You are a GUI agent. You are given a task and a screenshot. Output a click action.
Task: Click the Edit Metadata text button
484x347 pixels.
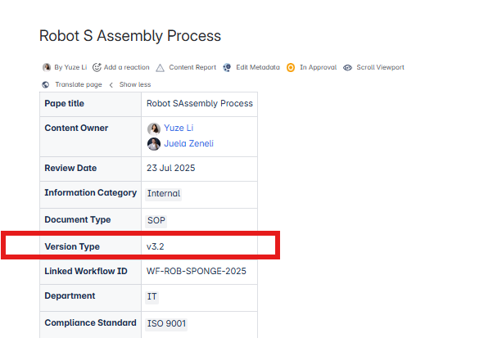click(x=258, y=67)
